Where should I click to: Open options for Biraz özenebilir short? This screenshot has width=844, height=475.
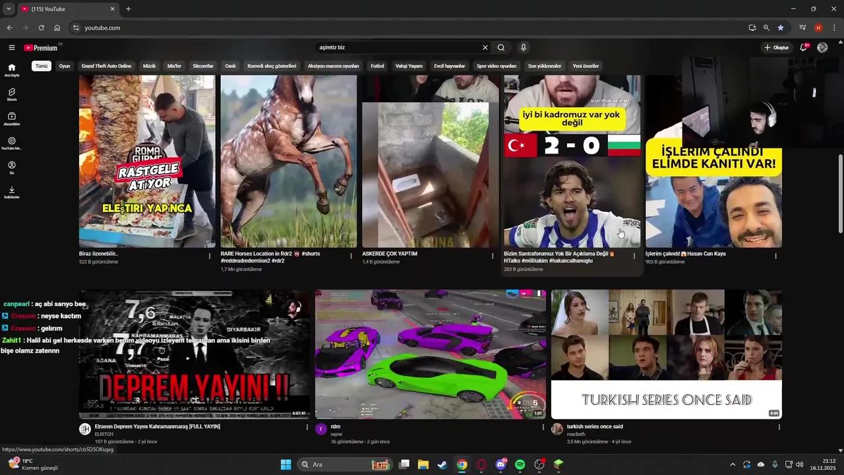210,256
